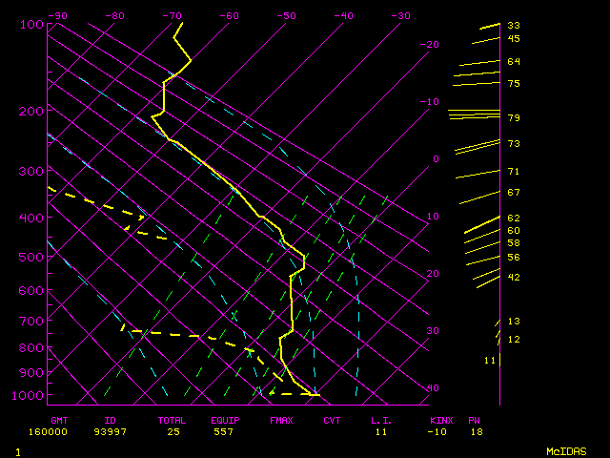Click the TOTAL header label
610x458 pixels.
(x=173, y=420)
